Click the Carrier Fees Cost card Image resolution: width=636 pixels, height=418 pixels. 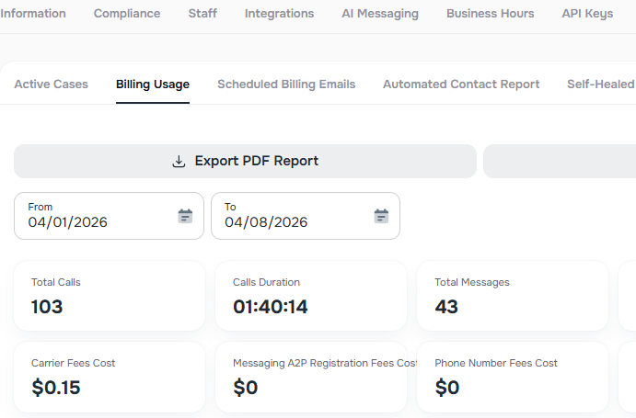[x=110, y=377]
